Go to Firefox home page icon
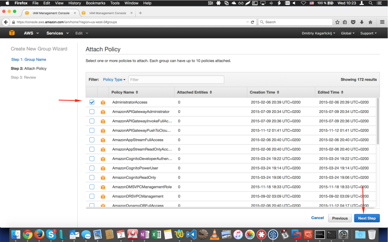The height and width of the screenshot is (242, 388). point(371,22)
